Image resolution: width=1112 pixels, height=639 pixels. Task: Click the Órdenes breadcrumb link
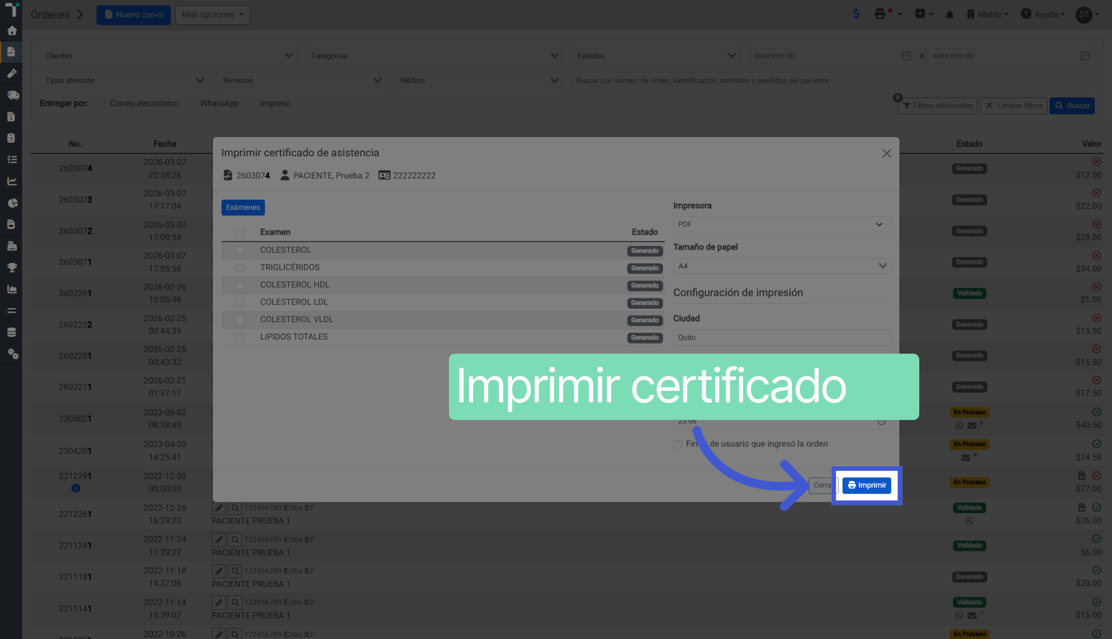click(x=50, y=15)
